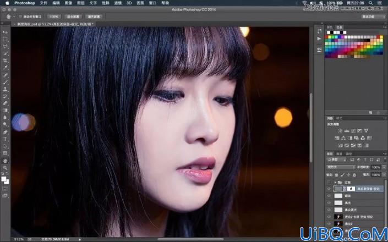388x242 pixels.
Task: Select the Eraser tool
Action: point(5,103)
